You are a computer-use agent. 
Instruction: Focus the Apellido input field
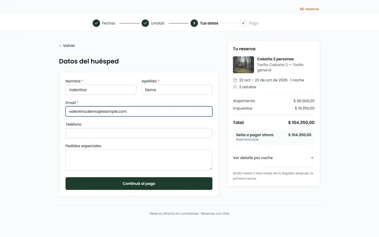point(177,90)
